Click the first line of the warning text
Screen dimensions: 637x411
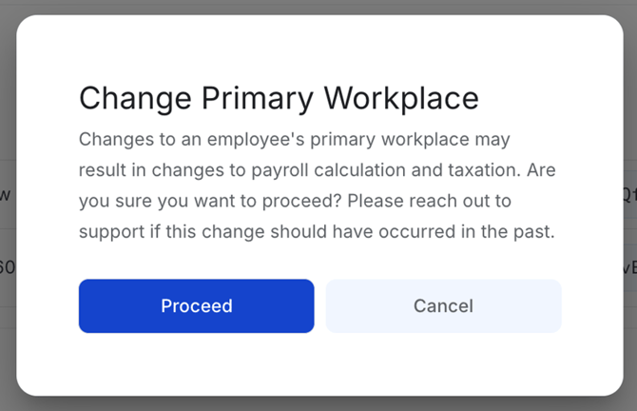coord(295,140)
